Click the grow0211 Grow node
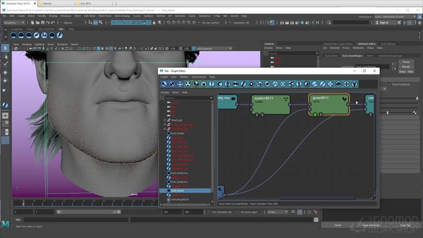 (x=329, y=104)
